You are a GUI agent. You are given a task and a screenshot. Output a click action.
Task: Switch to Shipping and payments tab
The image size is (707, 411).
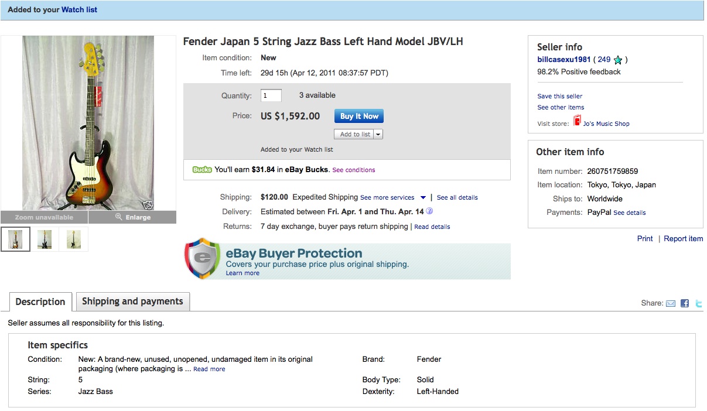coord(132,302)
